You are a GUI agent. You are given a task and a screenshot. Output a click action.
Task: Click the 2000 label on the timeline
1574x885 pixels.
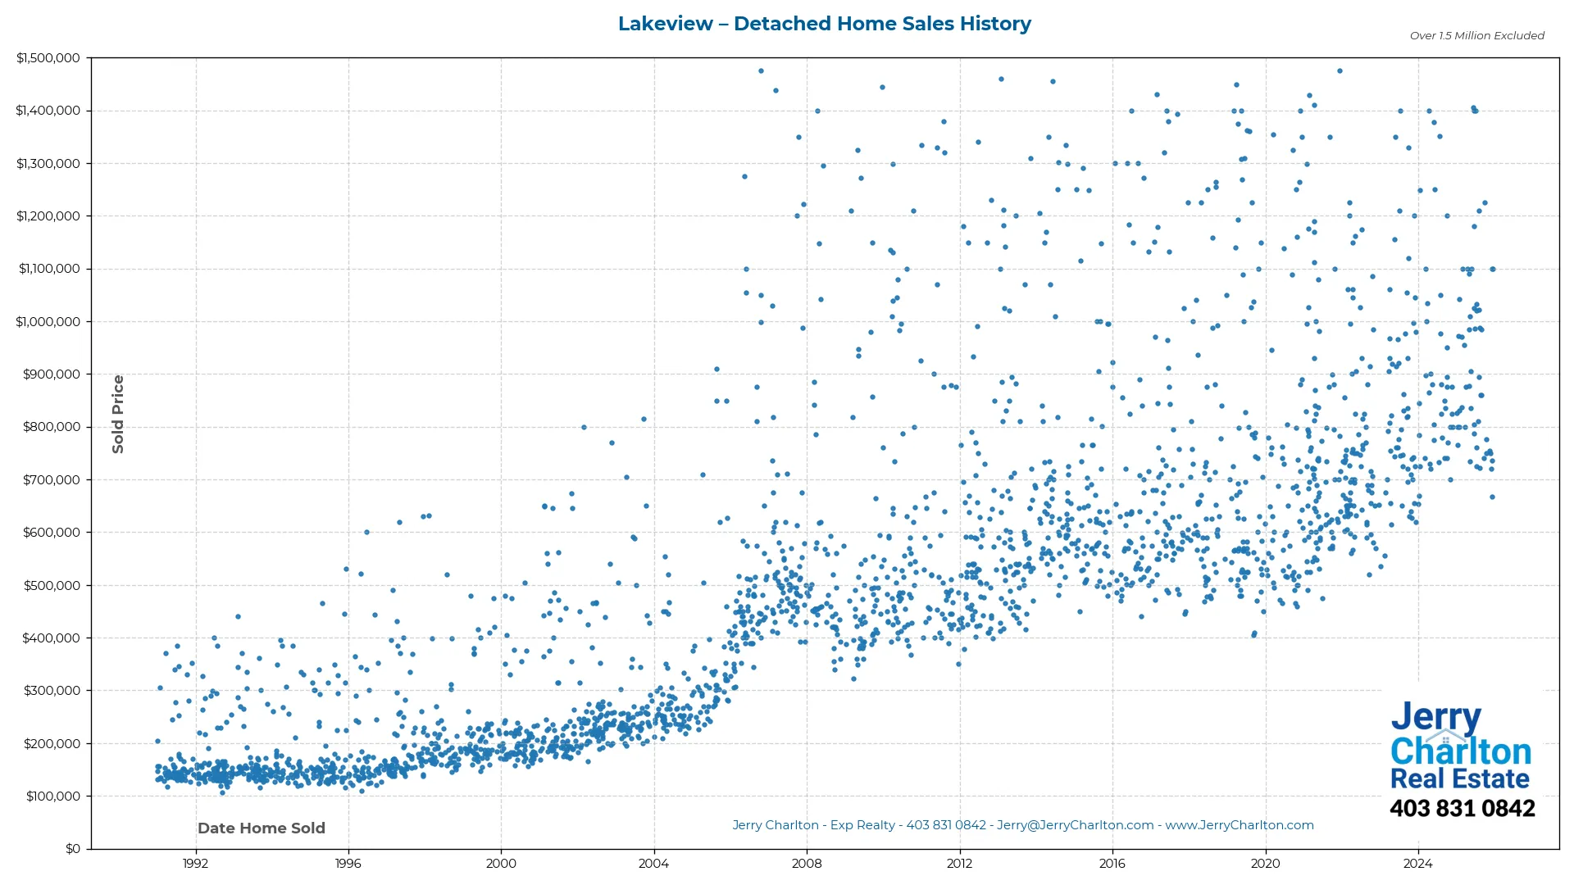tap(501, 863)
